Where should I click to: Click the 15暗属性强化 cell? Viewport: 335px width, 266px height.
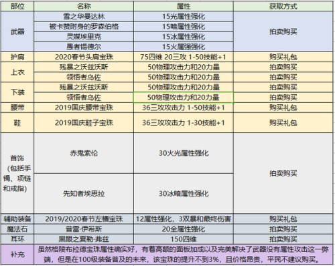pos(184,27)
